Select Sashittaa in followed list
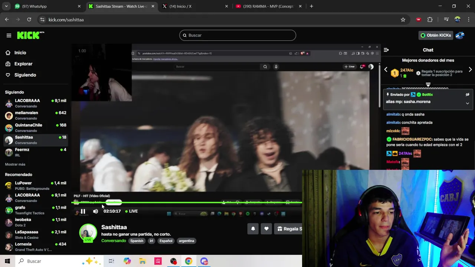This screenshot has height=267, width=475. tap(36, 140)
